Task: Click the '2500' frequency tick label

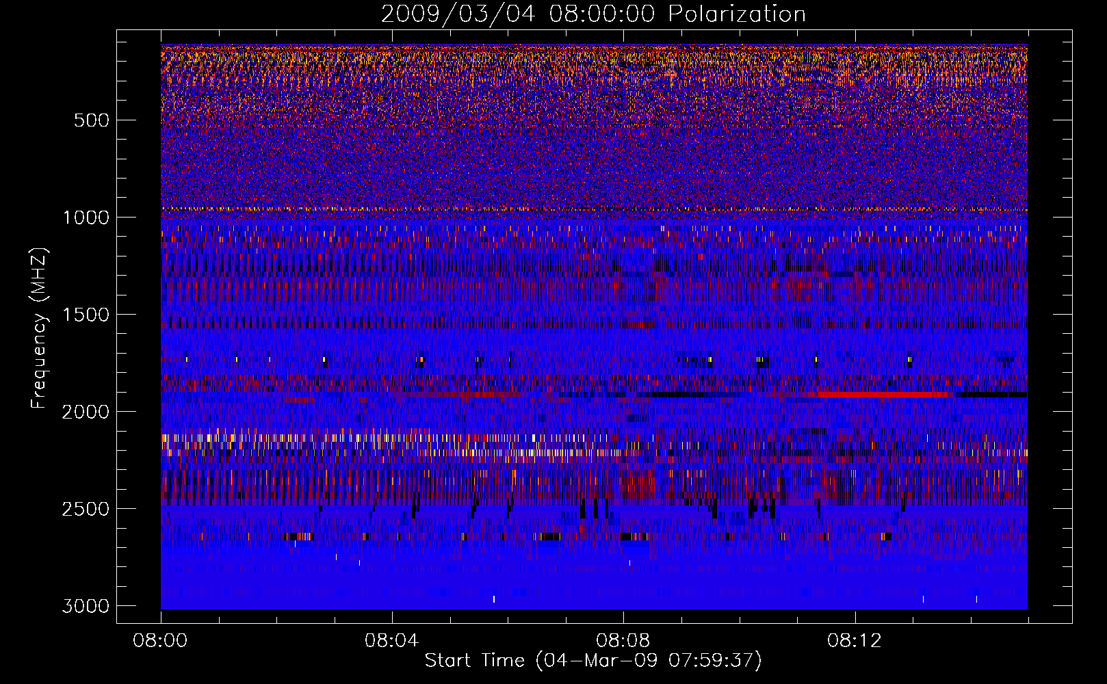Action: click(86, 509)
